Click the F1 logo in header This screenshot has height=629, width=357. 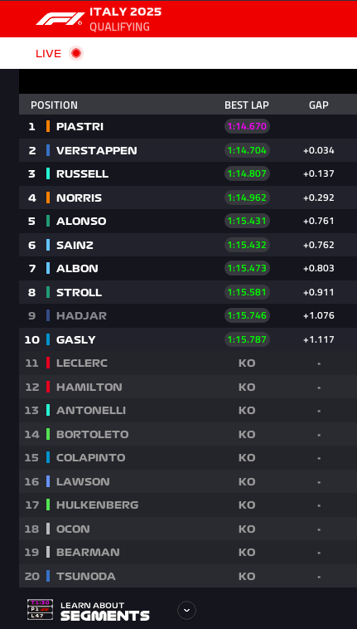click(x=60, y=19)
